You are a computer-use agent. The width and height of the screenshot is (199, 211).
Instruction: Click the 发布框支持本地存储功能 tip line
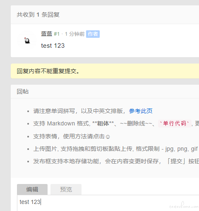[x=116, y=162]
